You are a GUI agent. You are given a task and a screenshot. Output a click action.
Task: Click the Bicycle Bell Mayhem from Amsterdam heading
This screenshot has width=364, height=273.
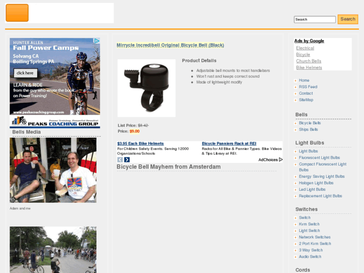point(169,167)
